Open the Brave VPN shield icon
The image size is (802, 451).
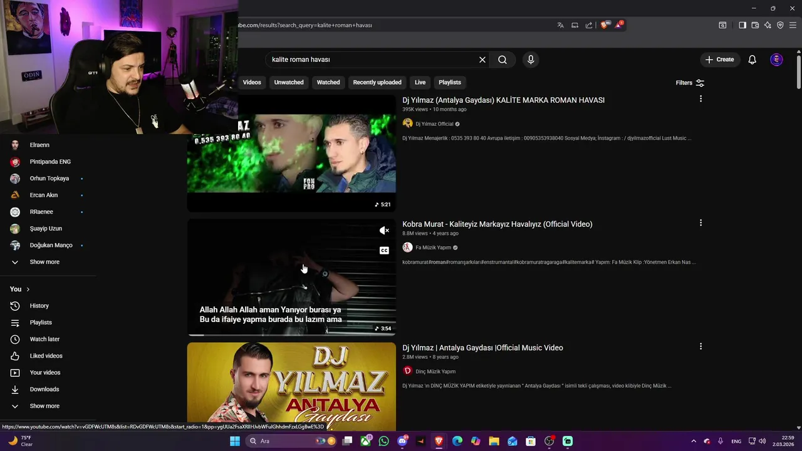pyautogui.click(x=780, y=25)
